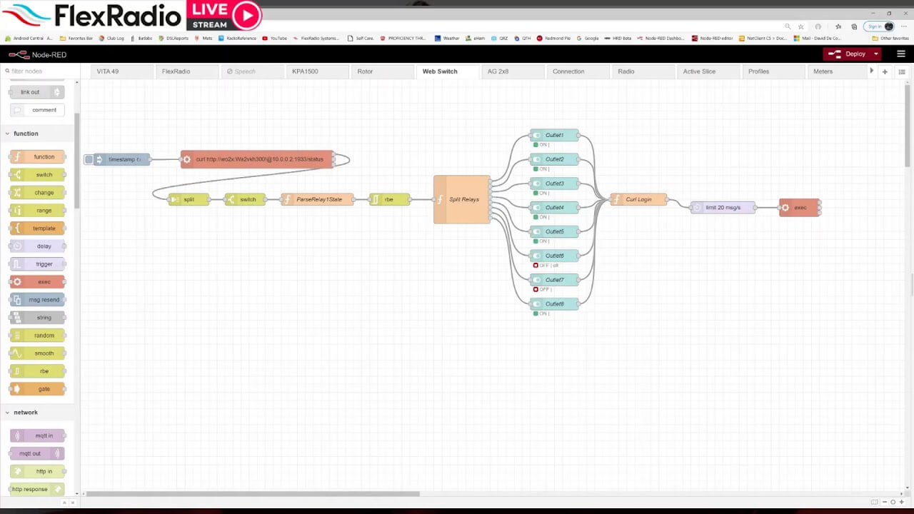Add a new flow with the plus icon
This screenshot has height=514, width=914.
[x=885, y=71]
